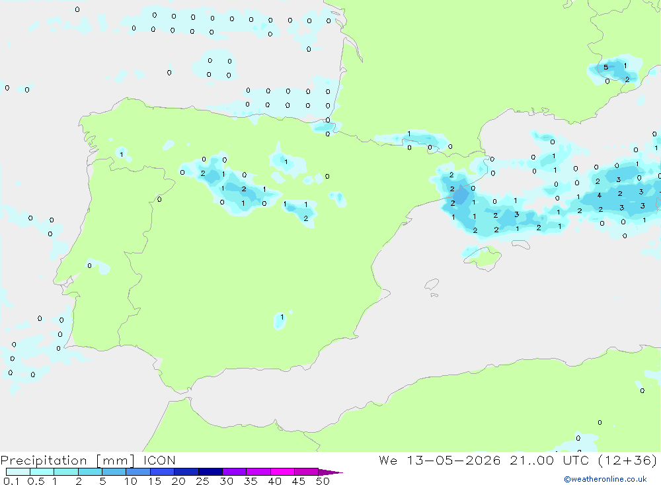Select the 40–45 mm magenta legend swatch
Screen dimensions: 661x485
[282, 472]
